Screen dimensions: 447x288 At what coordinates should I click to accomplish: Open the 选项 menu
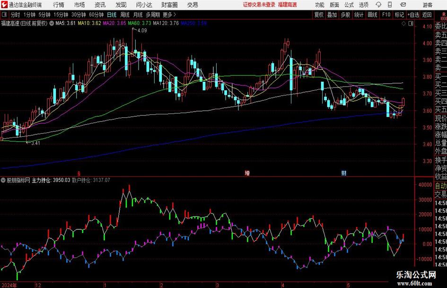tap(363, 5)
